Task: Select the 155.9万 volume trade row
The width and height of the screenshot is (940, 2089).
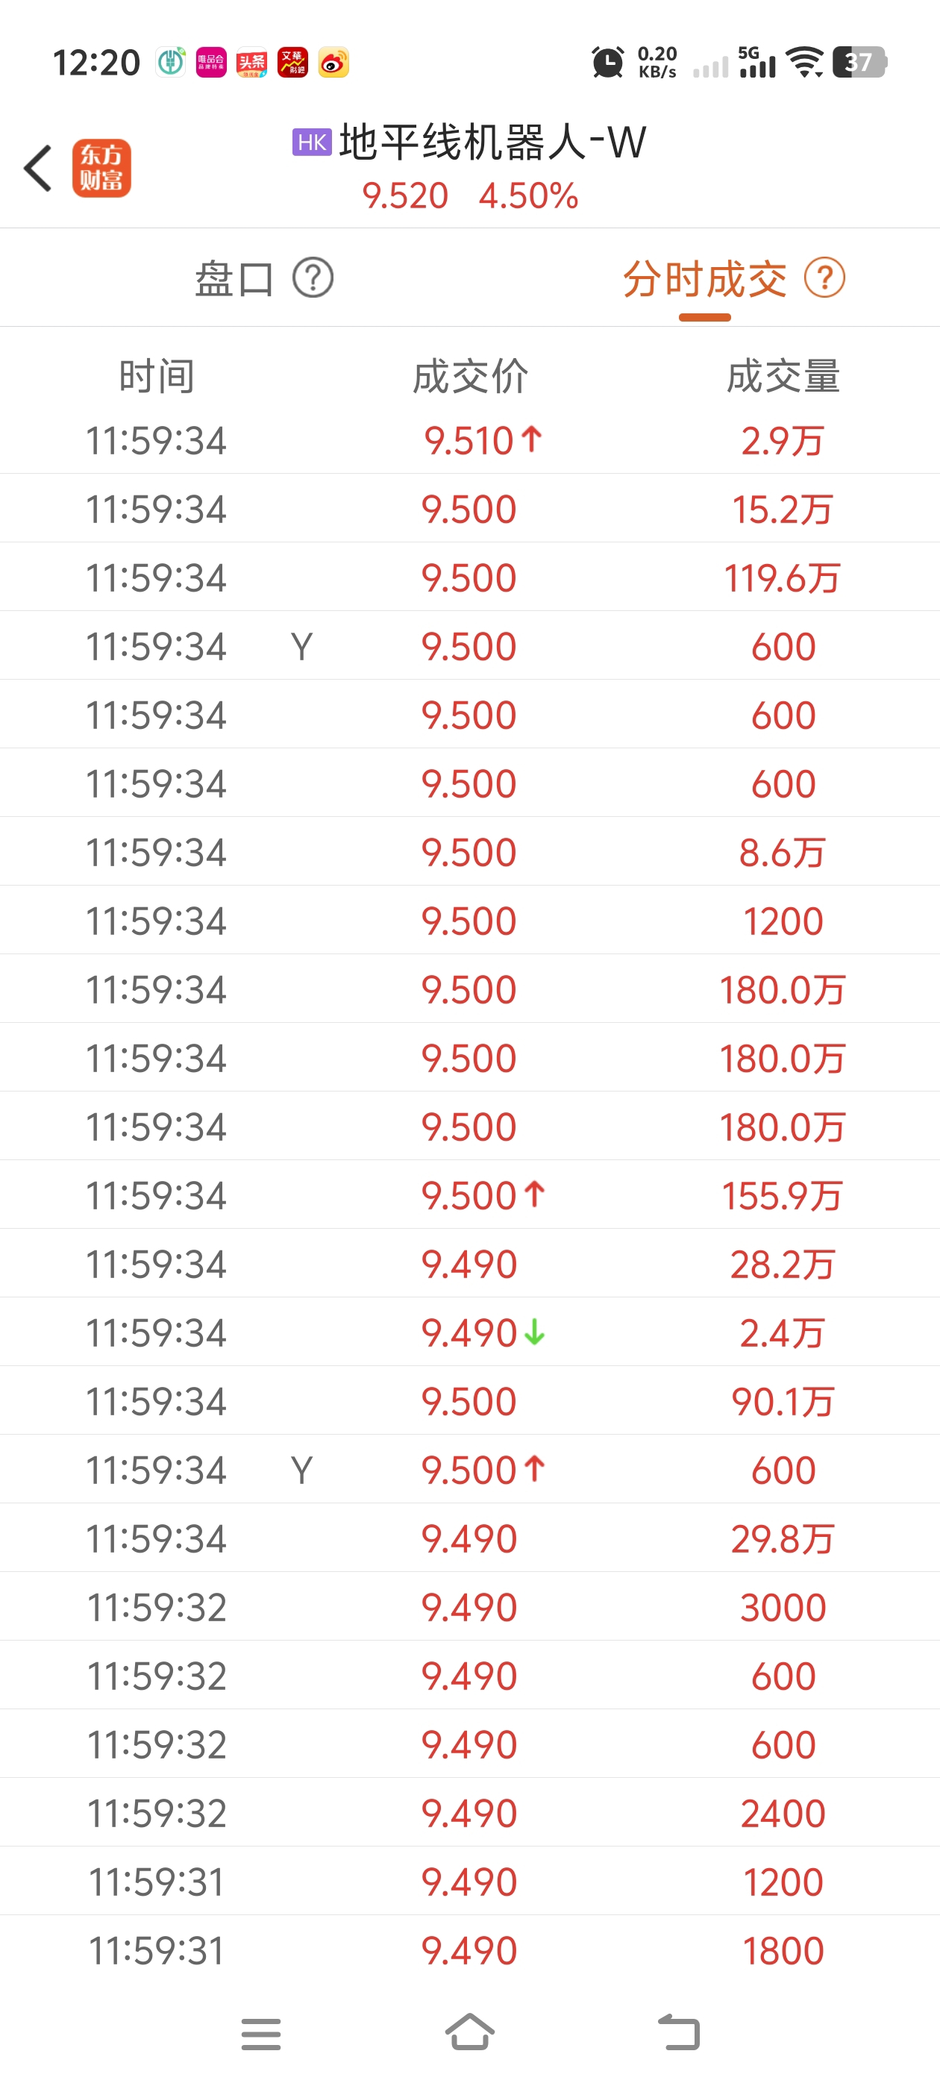Action: click(x=469, y=1195)
